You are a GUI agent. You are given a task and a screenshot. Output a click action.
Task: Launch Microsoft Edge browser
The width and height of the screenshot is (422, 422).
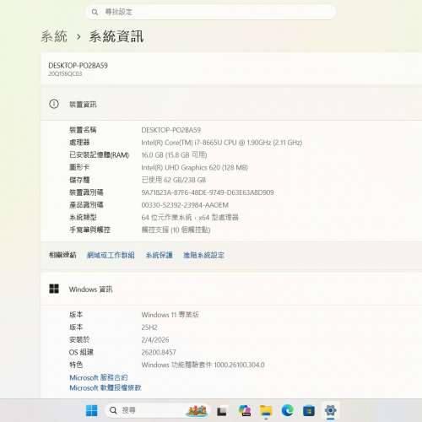287,411
